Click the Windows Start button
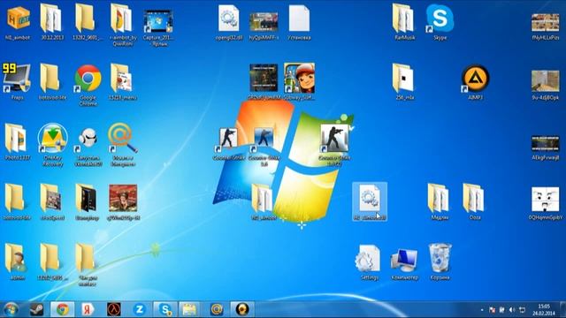The height and width of the screenshot is (318, 566). (x=11, y=310)
